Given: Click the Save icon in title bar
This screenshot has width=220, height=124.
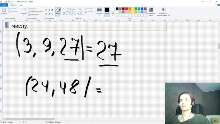Looking at the screenshot, I should (x=5, y=2).
